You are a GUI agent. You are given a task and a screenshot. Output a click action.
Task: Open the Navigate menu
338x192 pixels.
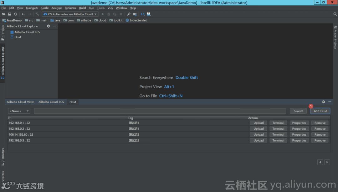point(32,8)
